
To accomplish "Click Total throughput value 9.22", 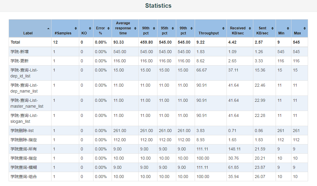I will 201,42.
